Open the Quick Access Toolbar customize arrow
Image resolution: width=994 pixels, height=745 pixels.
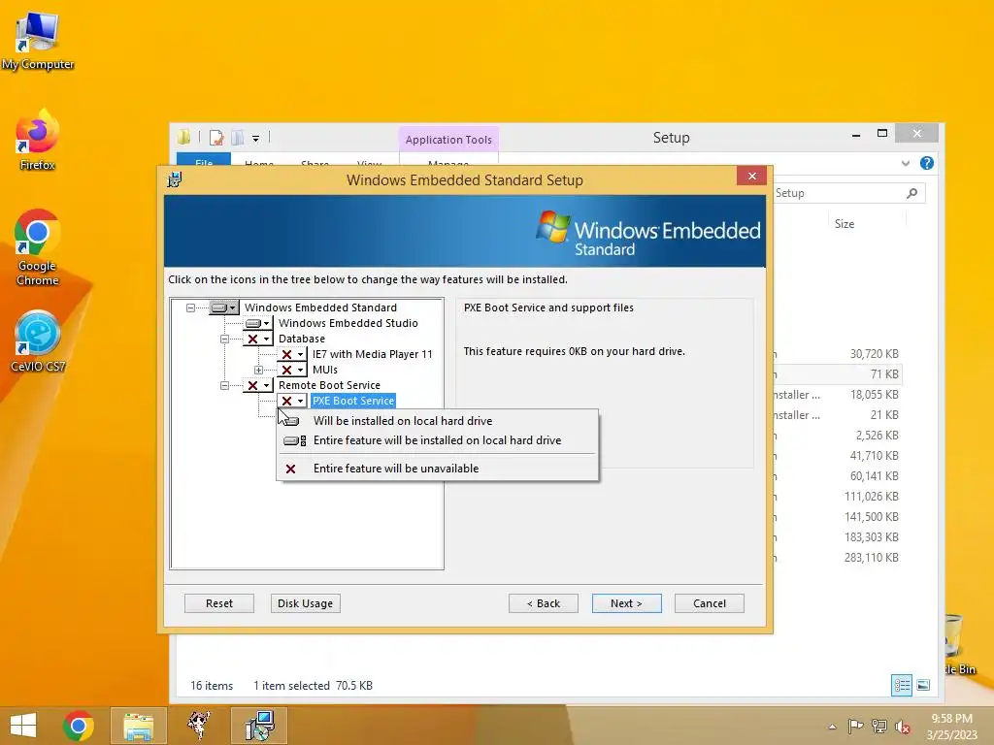[x=255, y=138]
